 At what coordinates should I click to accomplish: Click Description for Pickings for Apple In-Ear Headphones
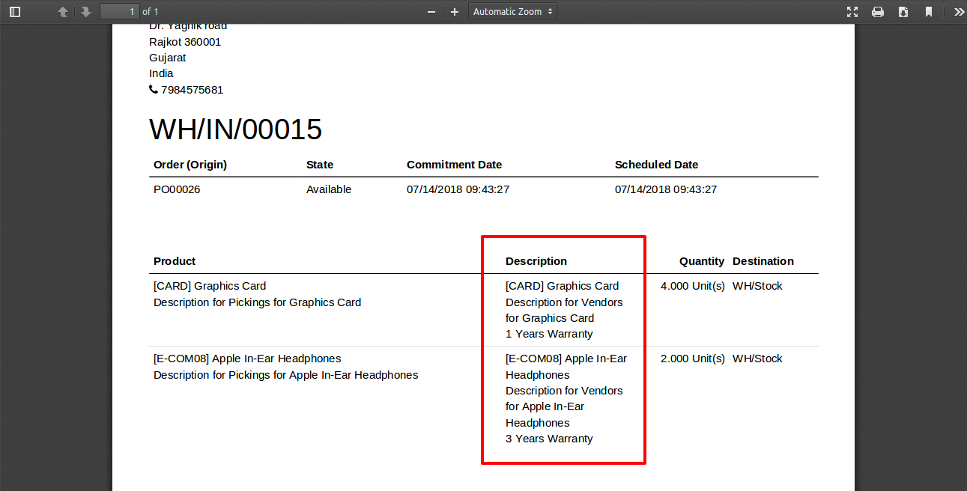click(286, 375)
